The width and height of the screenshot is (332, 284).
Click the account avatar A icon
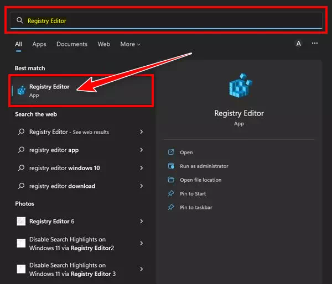[299, 43]
